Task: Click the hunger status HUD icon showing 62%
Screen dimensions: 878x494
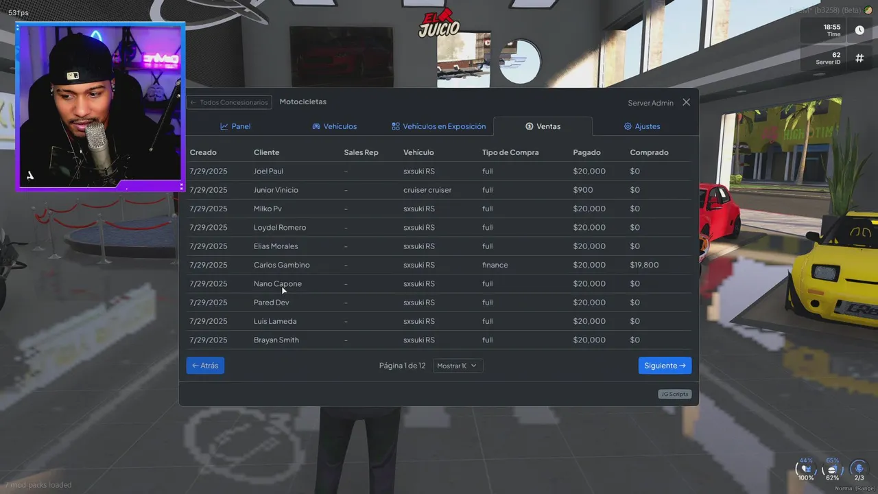Action: coord(832,470)
